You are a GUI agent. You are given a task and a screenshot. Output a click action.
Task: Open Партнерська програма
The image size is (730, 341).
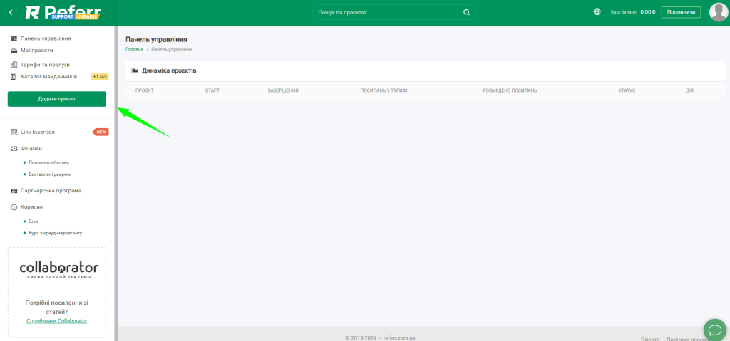pos(51,191)
